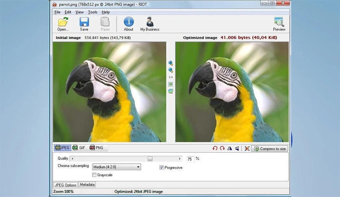Zoom out using the minus magnifier icon

pyautogui.click(x=171, y=70)
